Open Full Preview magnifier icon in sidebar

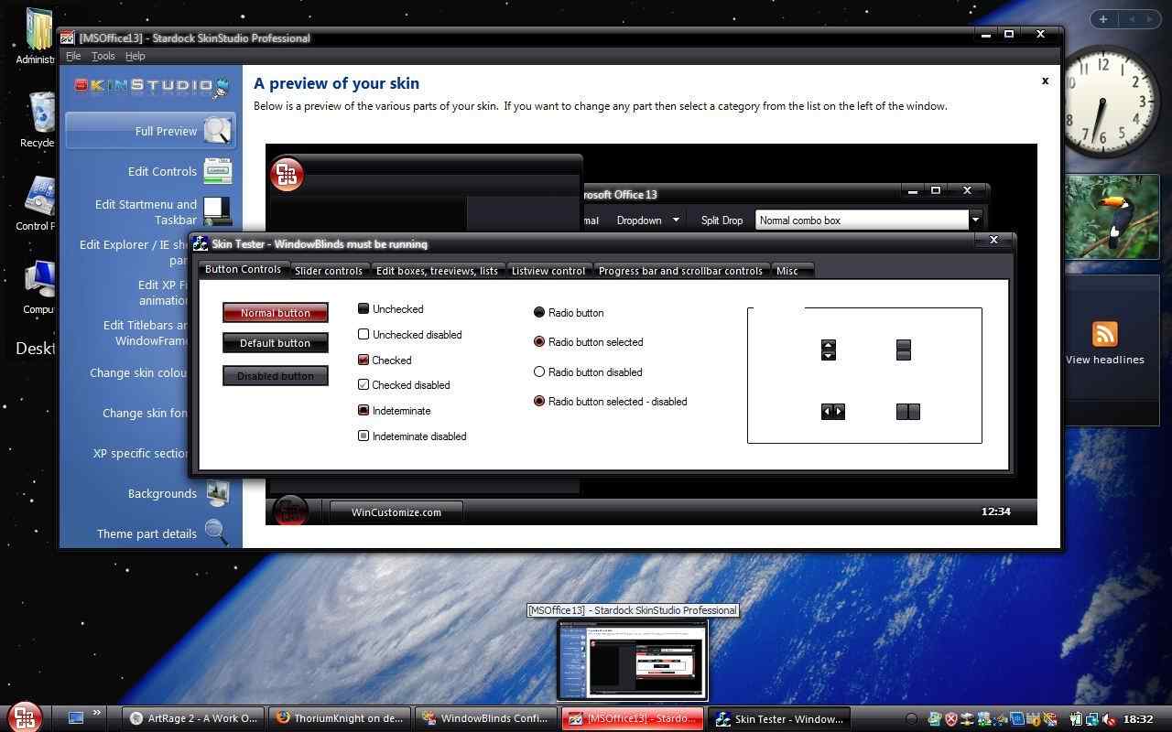[218, 131]
